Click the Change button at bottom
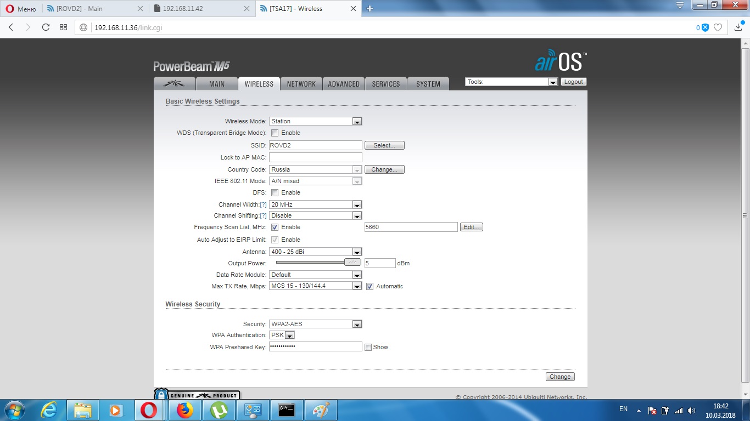The width and height of the screenshot is (750, 421). pyautogui.click(x=560, y=377)
